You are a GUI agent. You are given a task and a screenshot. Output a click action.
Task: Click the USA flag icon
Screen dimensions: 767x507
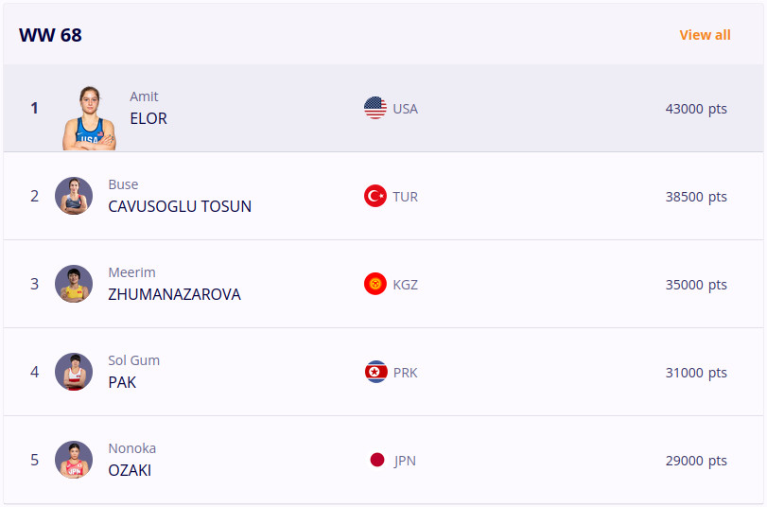tap(375, 108)
